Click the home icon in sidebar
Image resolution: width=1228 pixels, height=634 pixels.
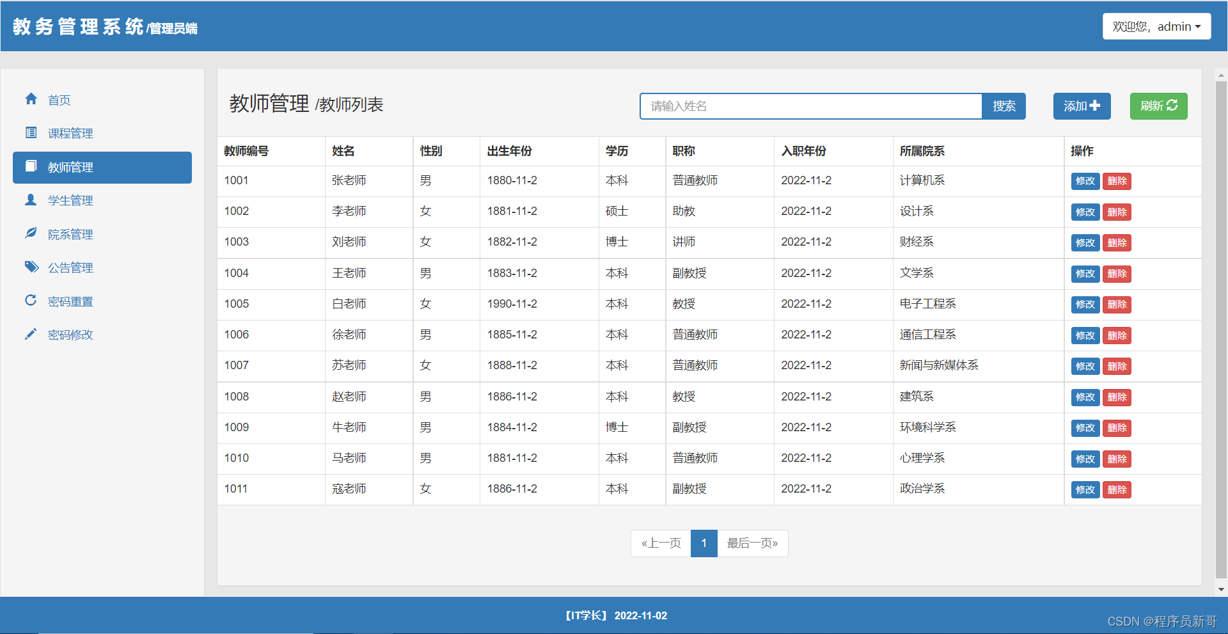(x=31, y=99)
